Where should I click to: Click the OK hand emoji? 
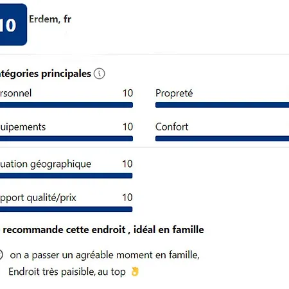coord(135,272)
